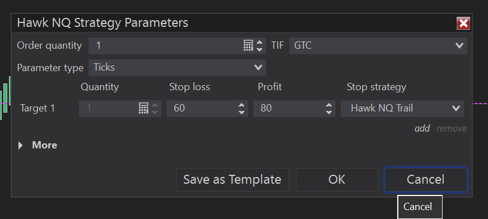
Task: Increase Stop loss value with up arrow
Action: [241, 105]
